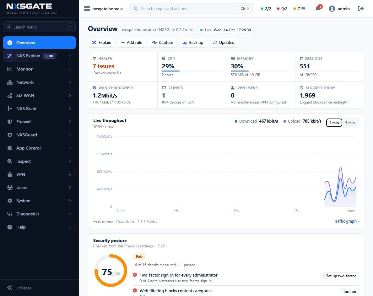Viewport: 373px width, 296px height.
Task: Click the red 0/2 status indicator
Action: (282, 9)
